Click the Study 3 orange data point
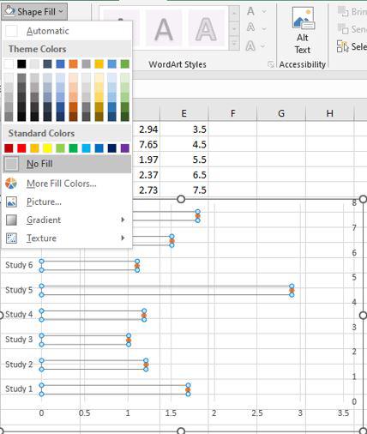 click(x=129, y=340)
